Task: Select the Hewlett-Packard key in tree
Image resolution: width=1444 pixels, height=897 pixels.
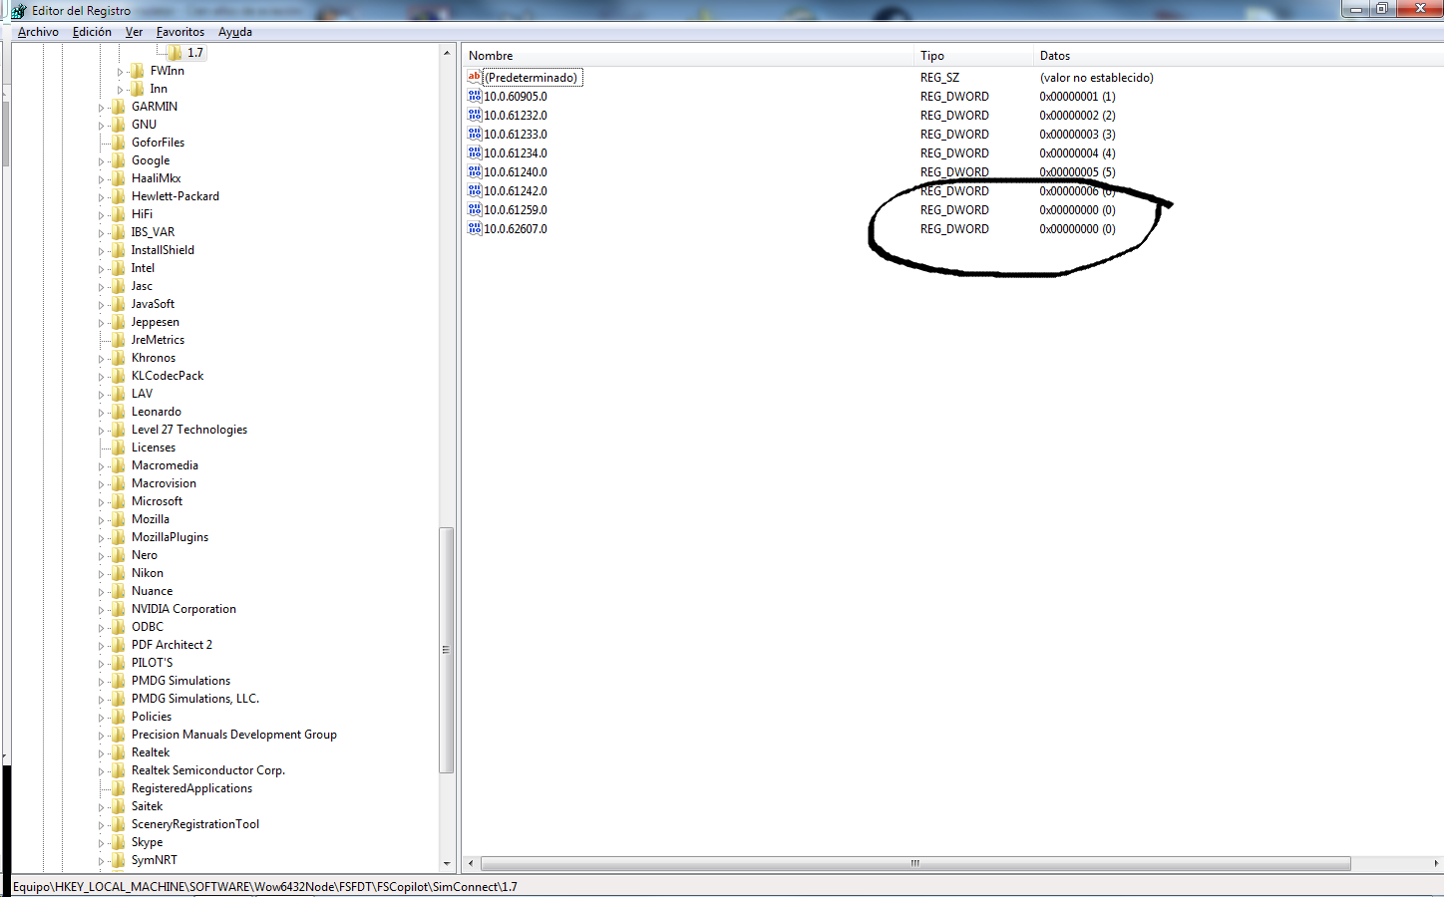Action: point(175,196)
